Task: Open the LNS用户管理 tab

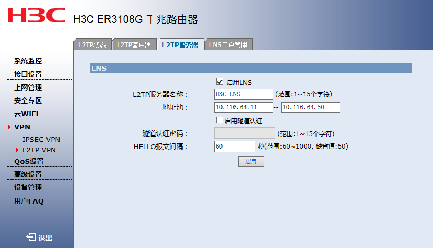Action: (x=228, y=44)
